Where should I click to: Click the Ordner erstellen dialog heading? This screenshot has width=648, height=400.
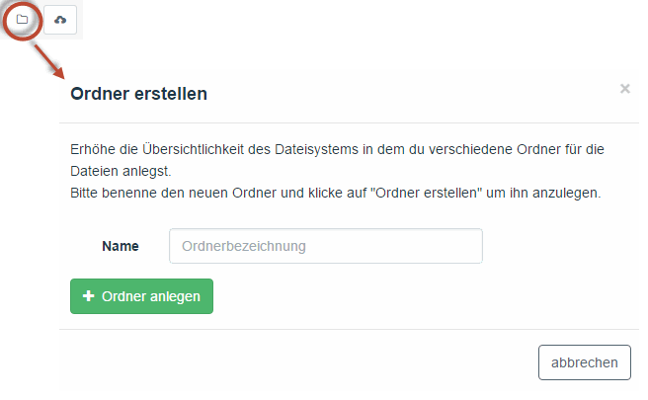click(x=139, y=94)
